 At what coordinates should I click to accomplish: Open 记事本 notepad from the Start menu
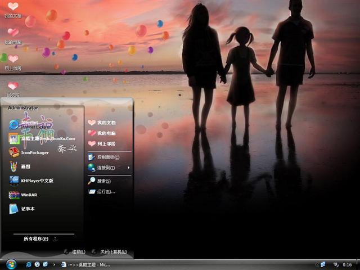[x=22, y=209]
